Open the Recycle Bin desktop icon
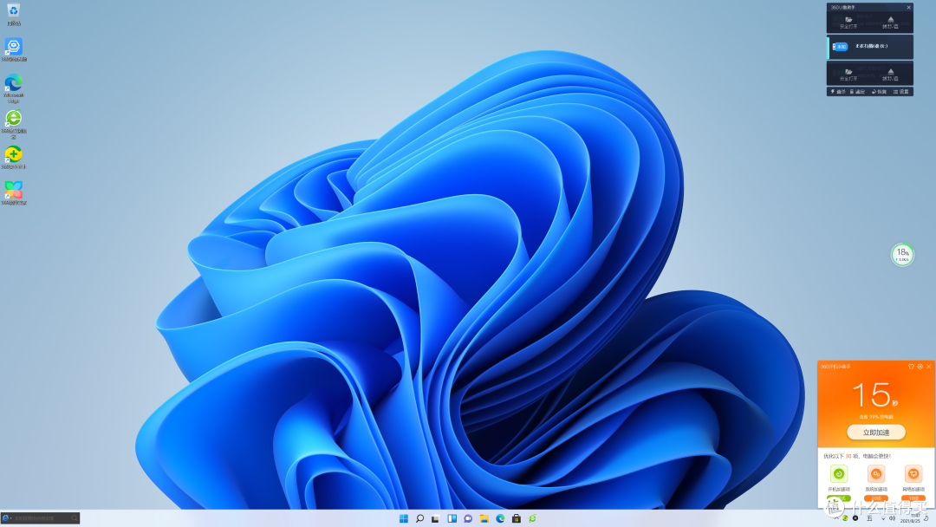Image resolution: width=936 pixels, height=527 pixels. (13, 15)
